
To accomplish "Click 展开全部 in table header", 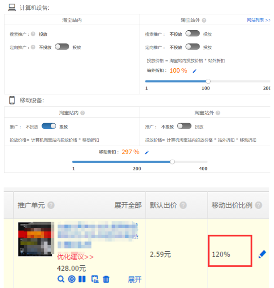I will (128, 205).
